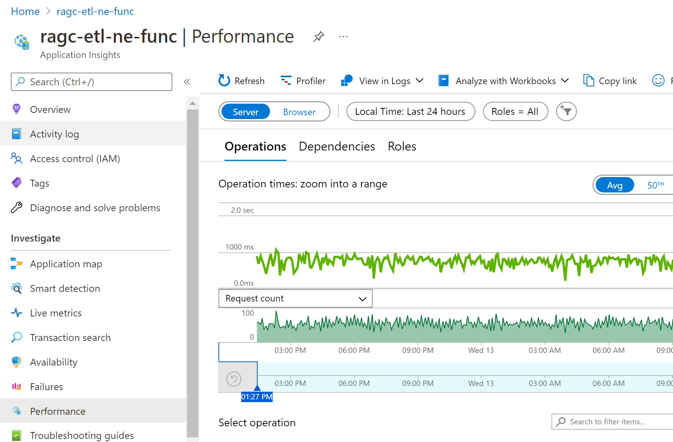Adjust the Last 24 hours time range
Image resolution: width=673 pixels, height=442 pixels.
[x=410, y=111]
